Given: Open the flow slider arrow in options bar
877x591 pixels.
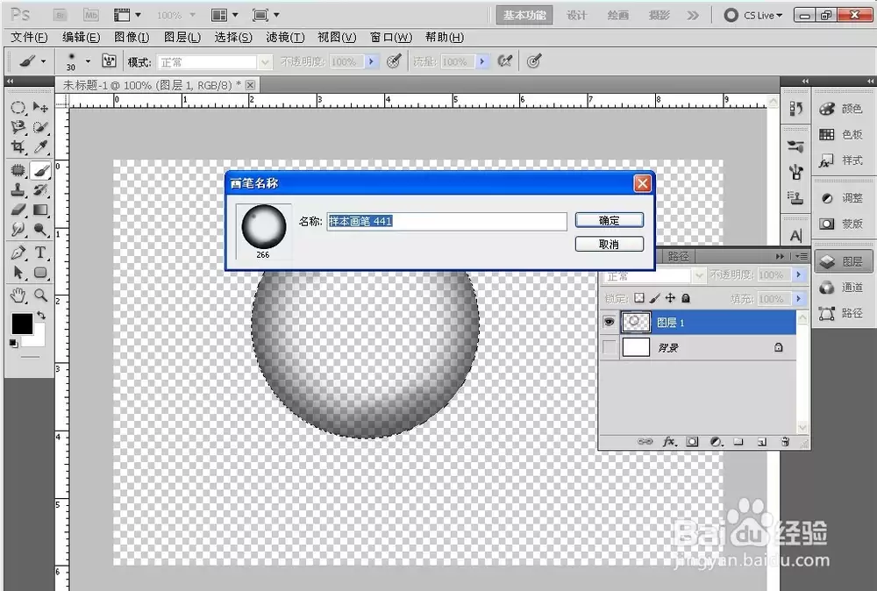Looking at the screenshot, I should coord(482,61).
